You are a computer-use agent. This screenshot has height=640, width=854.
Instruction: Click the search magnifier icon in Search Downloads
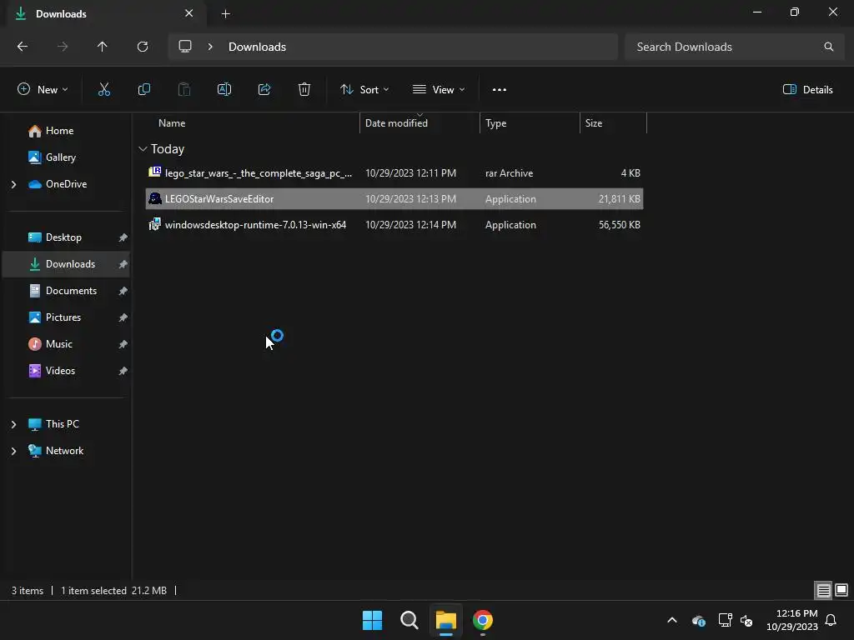[829, 47]
